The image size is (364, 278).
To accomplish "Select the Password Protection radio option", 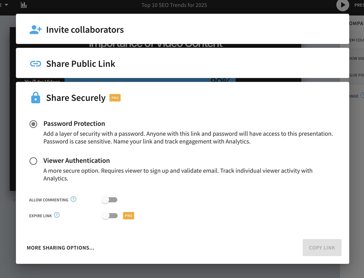I will coord(33,124).
